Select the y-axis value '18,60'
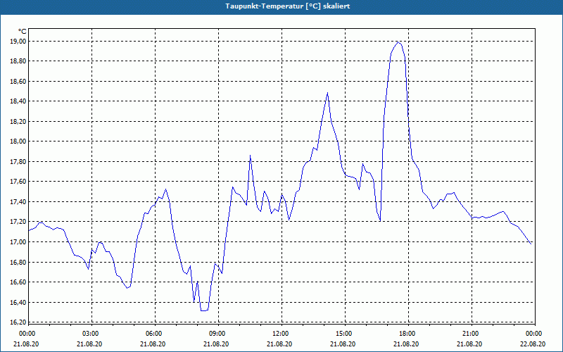This screenshot has width=563, height=352. pos(18,82)
